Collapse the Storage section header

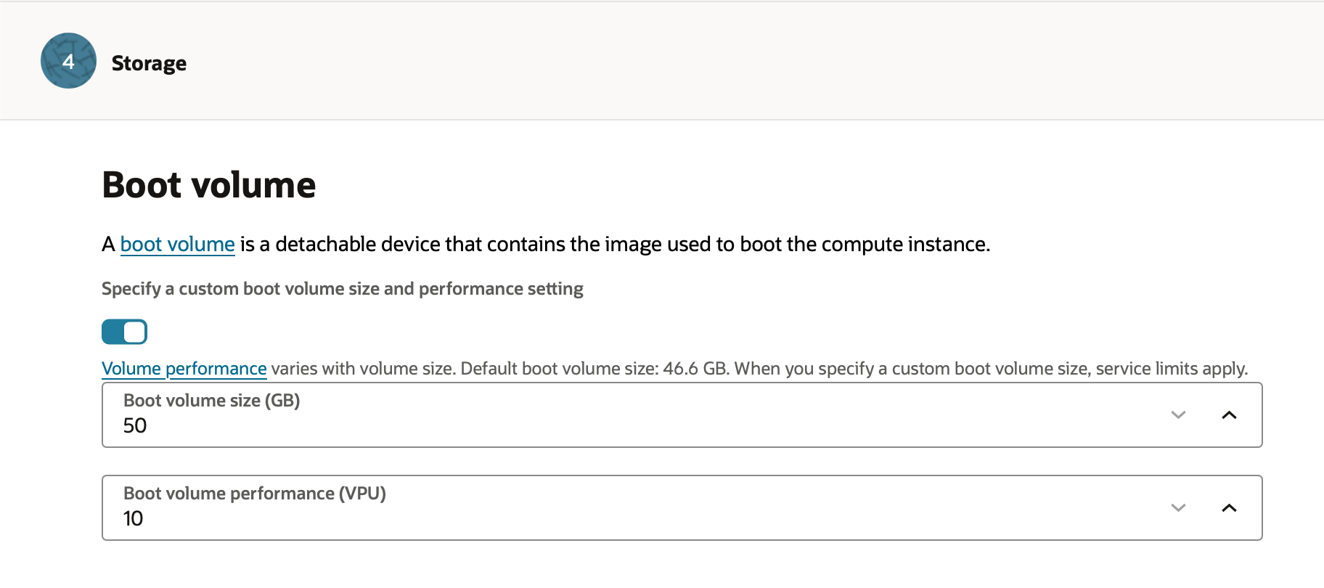point(149,63)
